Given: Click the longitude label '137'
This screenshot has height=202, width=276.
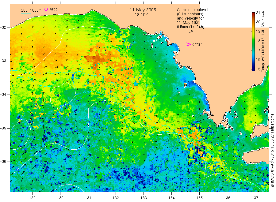Looking at the screenshot, I should 255,198.
